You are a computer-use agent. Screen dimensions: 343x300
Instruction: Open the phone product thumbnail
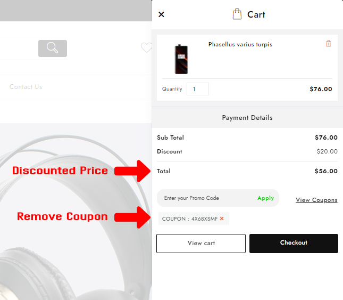[181, 59]
